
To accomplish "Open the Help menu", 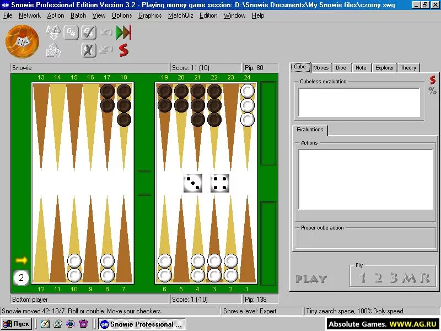I will click(258, 15).
